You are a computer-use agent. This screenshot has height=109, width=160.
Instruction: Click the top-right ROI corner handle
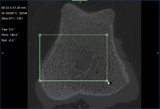pos(107,35)
